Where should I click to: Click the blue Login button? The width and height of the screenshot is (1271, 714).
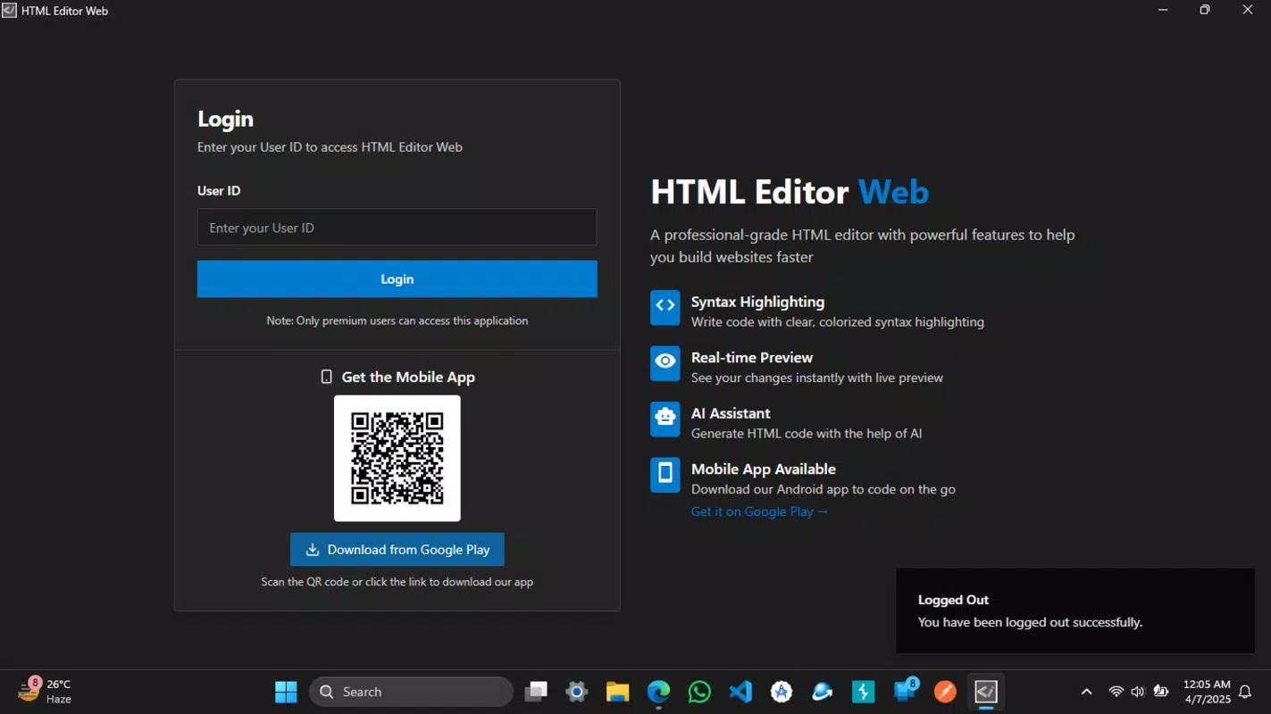click(397, 278)
